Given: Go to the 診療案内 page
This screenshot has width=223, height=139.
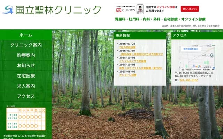Looking at the screenshot, I should tap(26, 55).
